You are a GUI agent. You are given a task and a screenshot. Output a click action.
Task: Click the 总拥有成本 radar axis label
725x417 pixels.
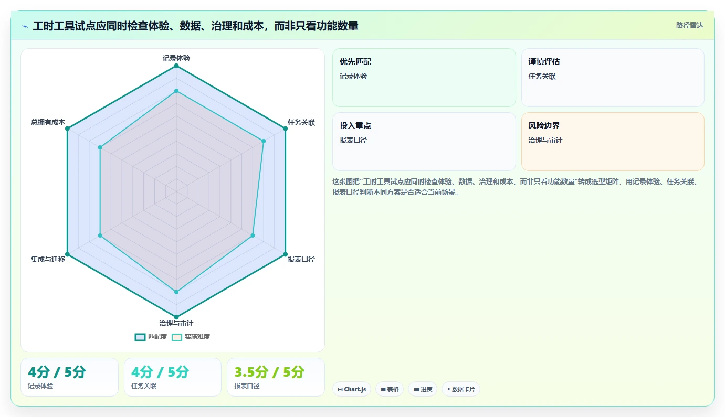click(48, 122)
